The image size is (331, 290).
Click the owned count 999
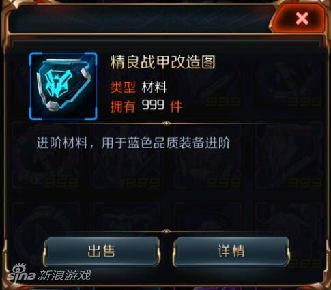pyautogui.click(x=153, y=105)
